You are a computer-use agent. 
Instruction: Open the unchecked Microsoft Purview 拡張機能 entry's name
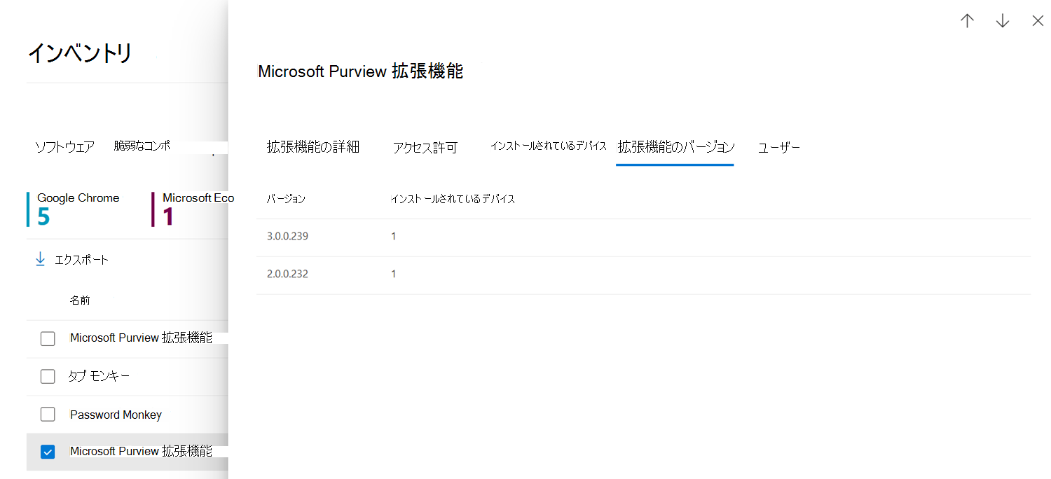click(141, 338)
